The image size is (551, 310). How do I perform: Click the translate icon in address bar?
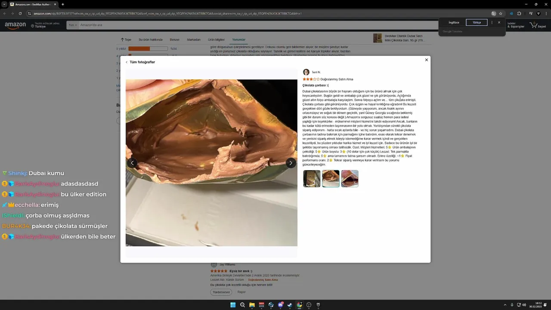click(494, 13)
